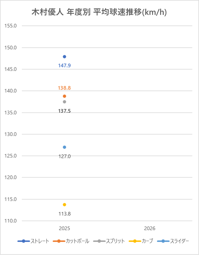The height and width of the screenshot is (255, 199).
Task: Select the 155.0 vertical axis label
Action: (x=10, y=26)
